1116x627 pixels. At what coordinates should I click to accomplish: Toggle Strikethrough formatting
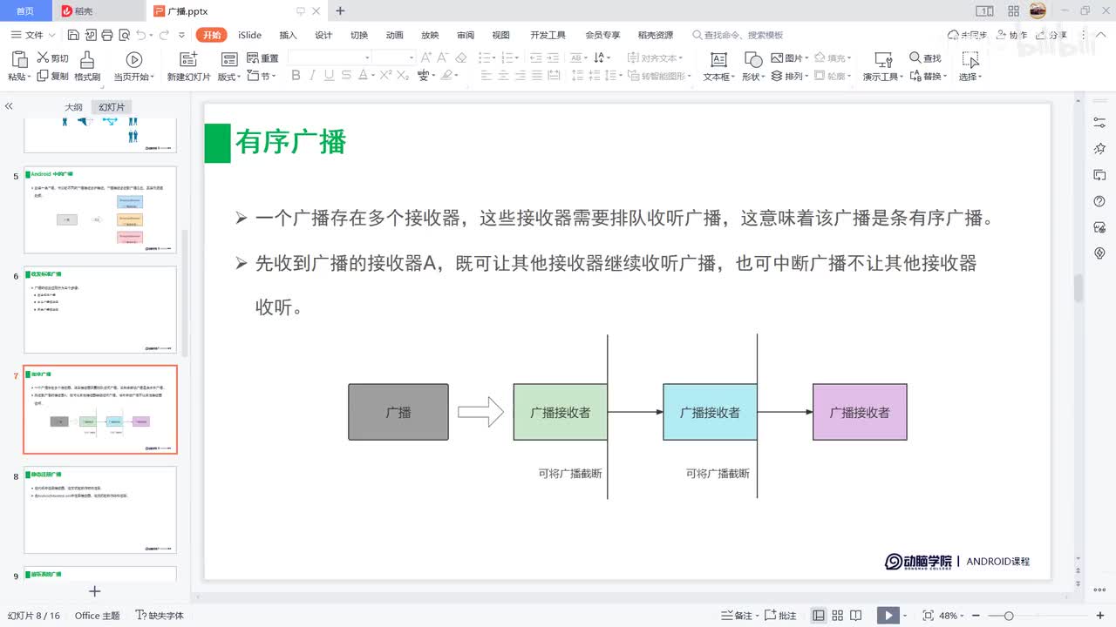tap(346, 76)
